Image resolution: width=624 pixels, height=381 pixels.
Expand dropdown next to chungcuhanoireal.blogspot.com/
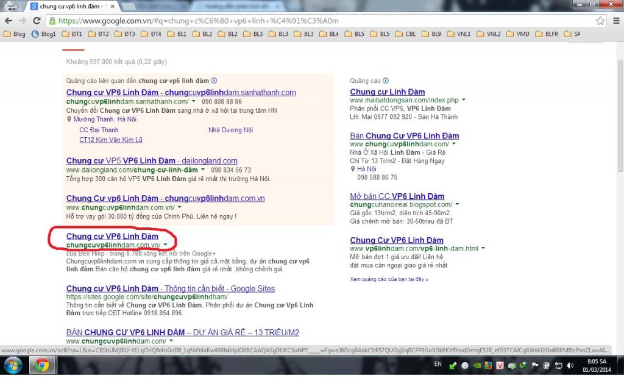click(457, 205)
